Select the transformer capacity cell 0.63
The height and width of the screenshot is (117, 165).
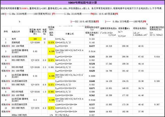[x=35, y=51]
